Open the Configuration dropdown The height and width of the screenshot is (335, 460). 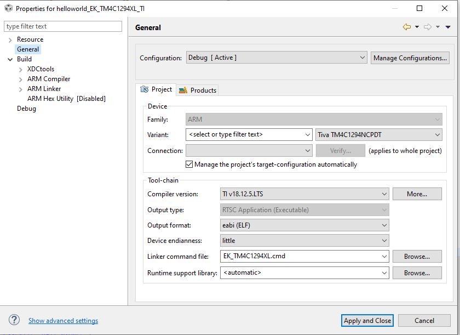(x=277, y=58)
